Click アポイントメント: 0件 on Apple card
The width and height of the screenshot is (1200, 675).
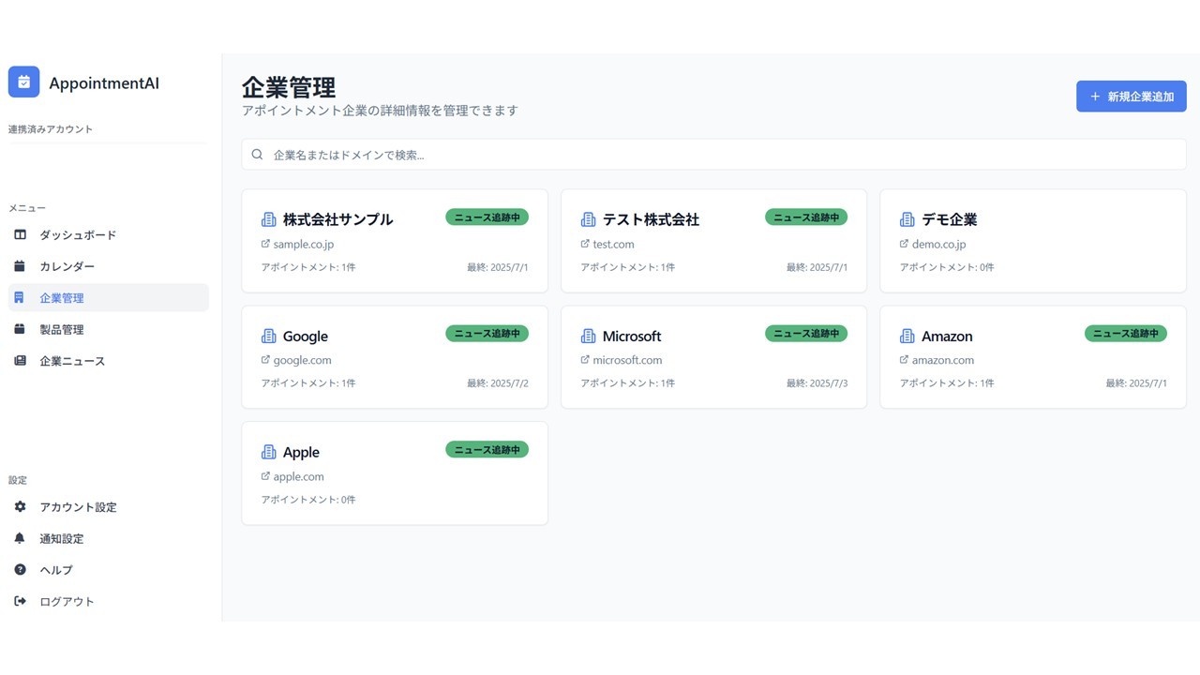[308, 500]
